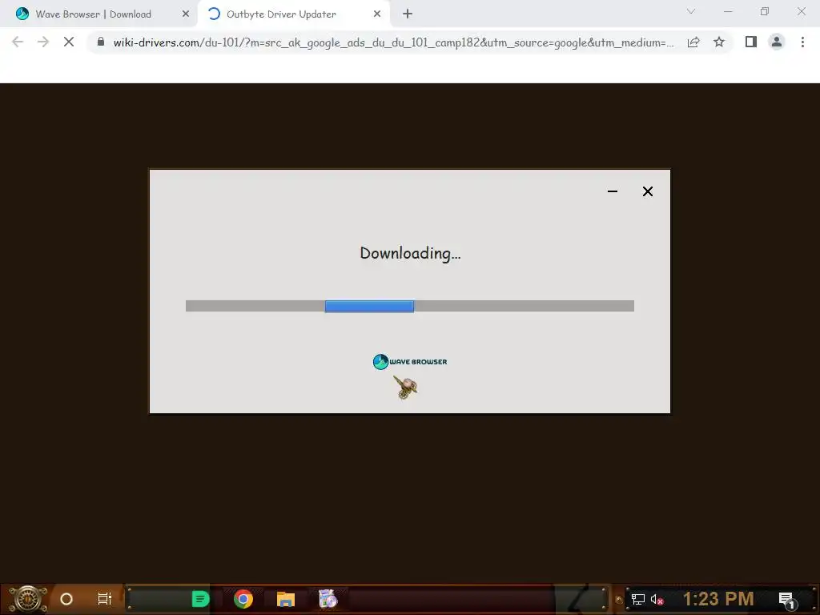Click the Wave Browser logo in the dialog

[x=410, y=361]
